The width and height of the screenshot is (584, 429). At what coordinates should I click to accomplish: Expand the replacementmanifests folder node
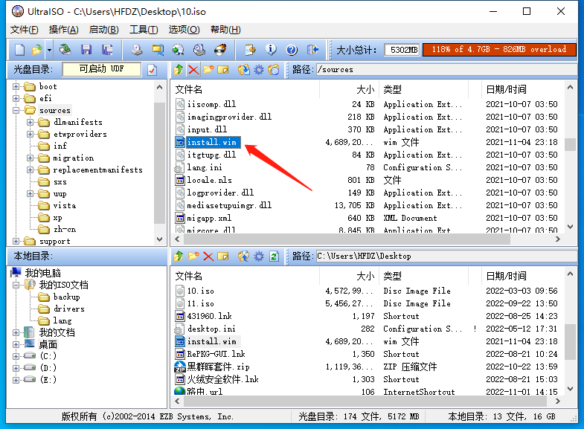pyautogui.click(x=31, y=170)
